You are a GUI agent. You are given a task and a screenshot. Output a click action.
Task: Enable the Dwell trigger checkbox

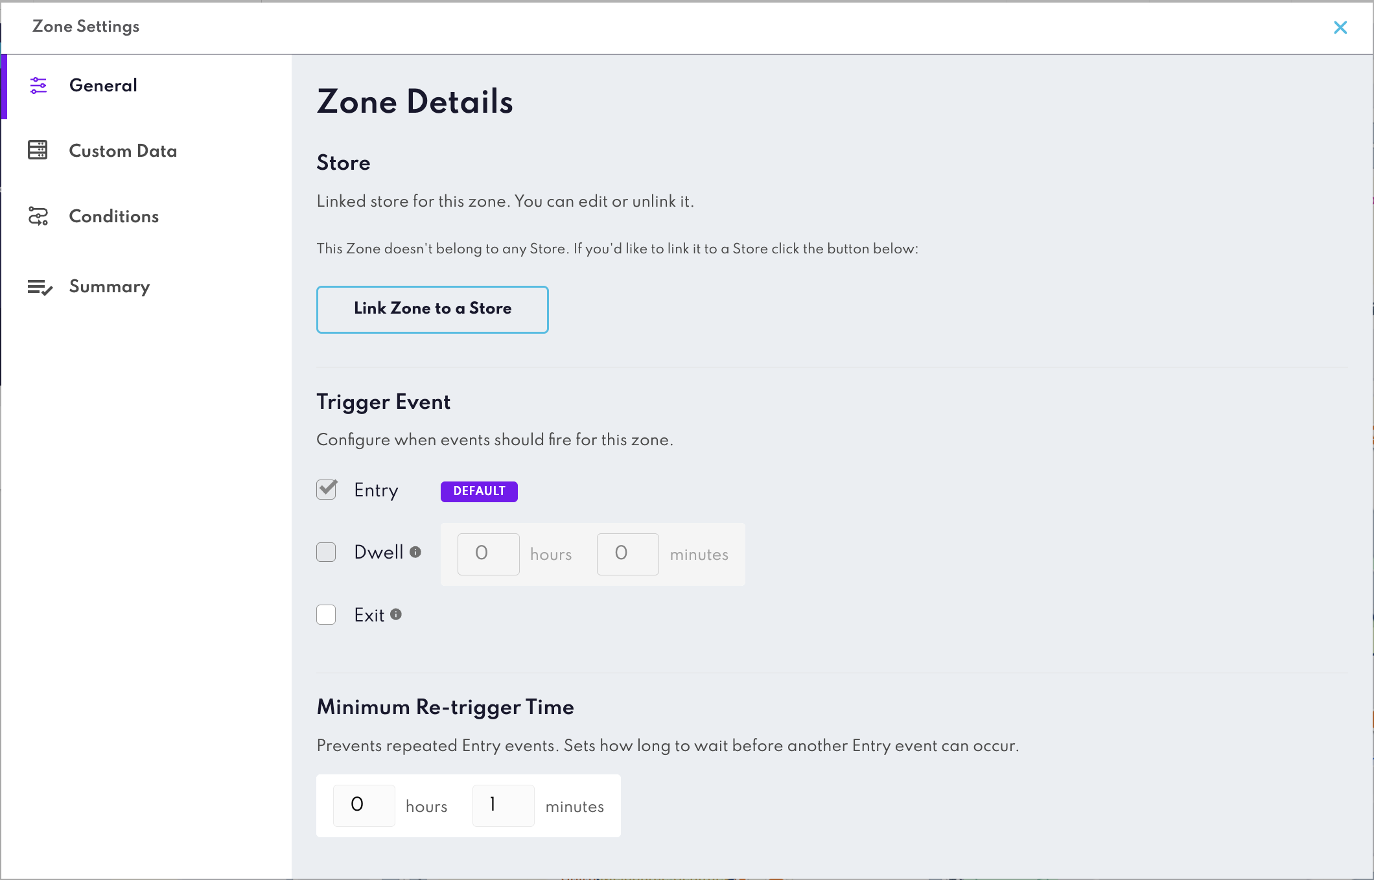(x=326, y=552)
